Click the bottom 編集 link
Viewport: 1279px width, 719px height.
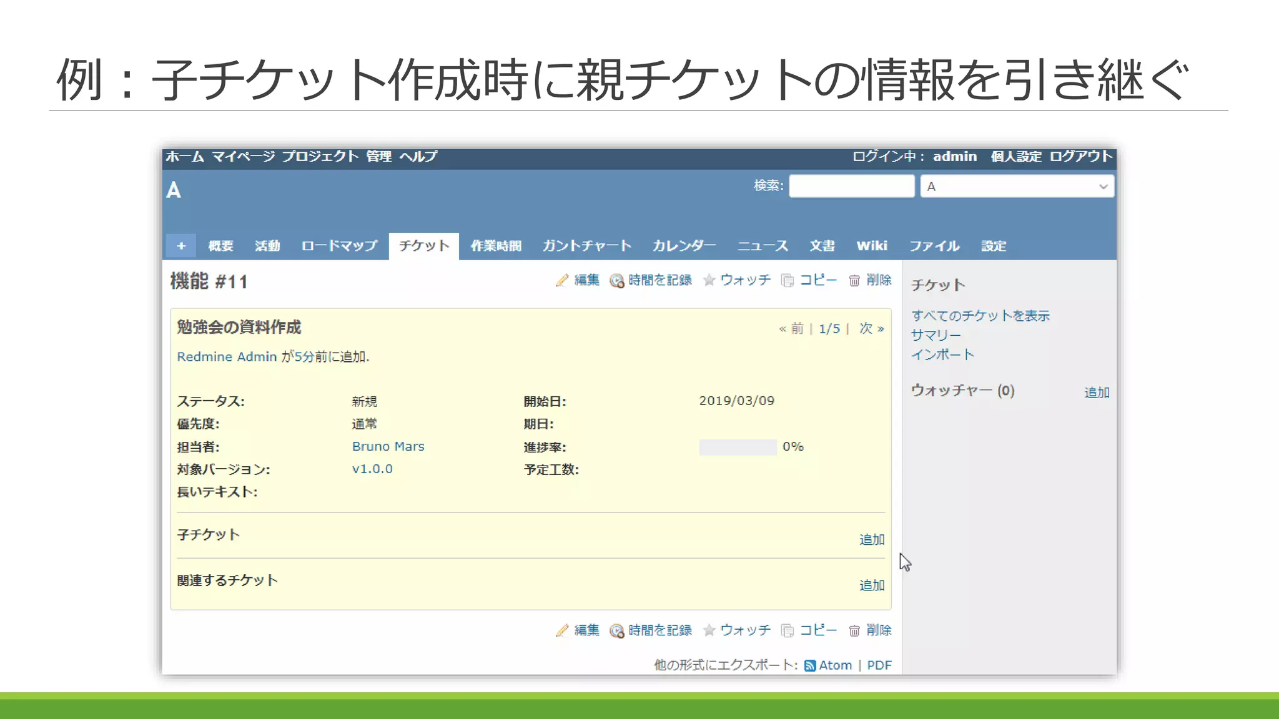pos(586,630)
